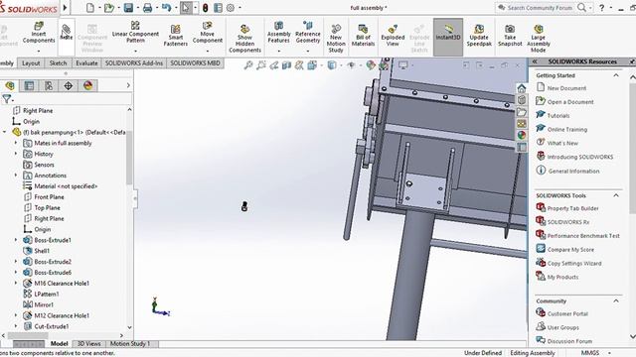Viewport: 636px width, 357px height.
Task: Click the Open document icon in the top toolbar
Action: pyautogui.click(x=108, y=8)
